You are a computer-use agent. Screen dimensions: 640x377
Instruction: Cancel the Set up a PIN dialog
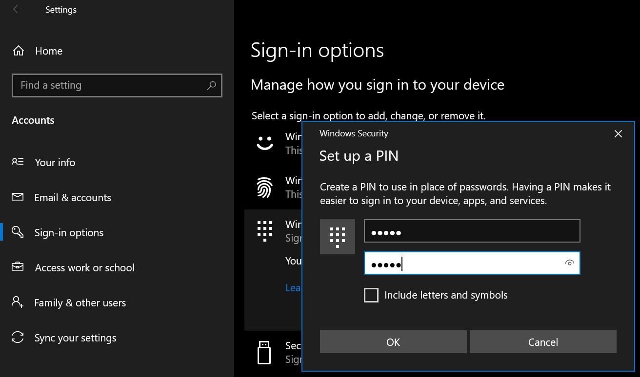pyautogui.click(x=542, y=341)
